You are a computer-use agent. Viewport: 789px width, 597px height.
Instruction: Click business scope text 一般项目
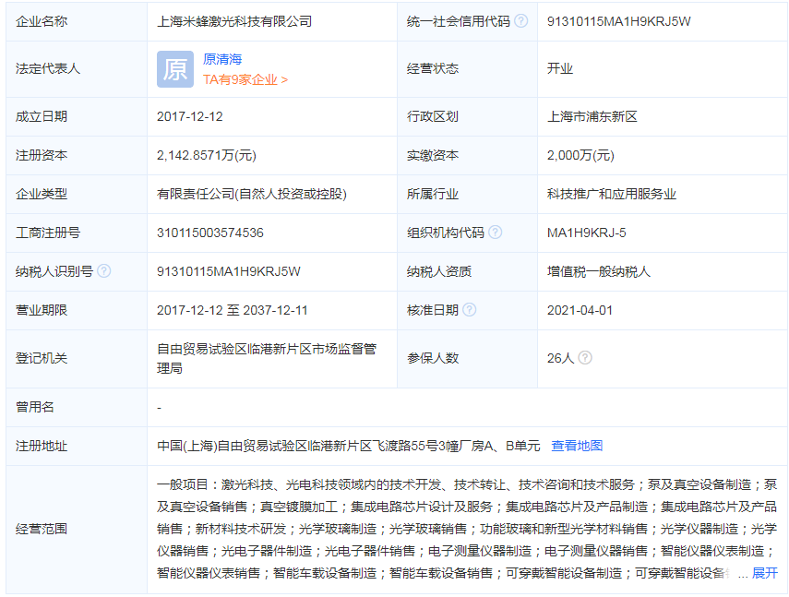(x=183, y=484)
